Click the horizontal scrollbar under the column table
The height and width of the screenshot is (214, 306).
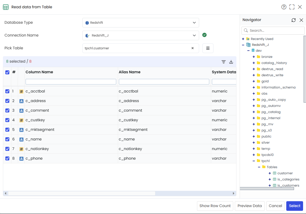[x=82, y=193]
